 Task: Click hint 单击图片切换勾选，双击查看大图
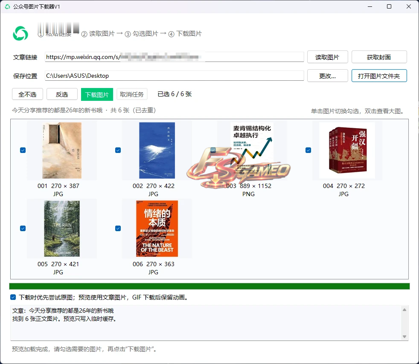tap(358, 111)
